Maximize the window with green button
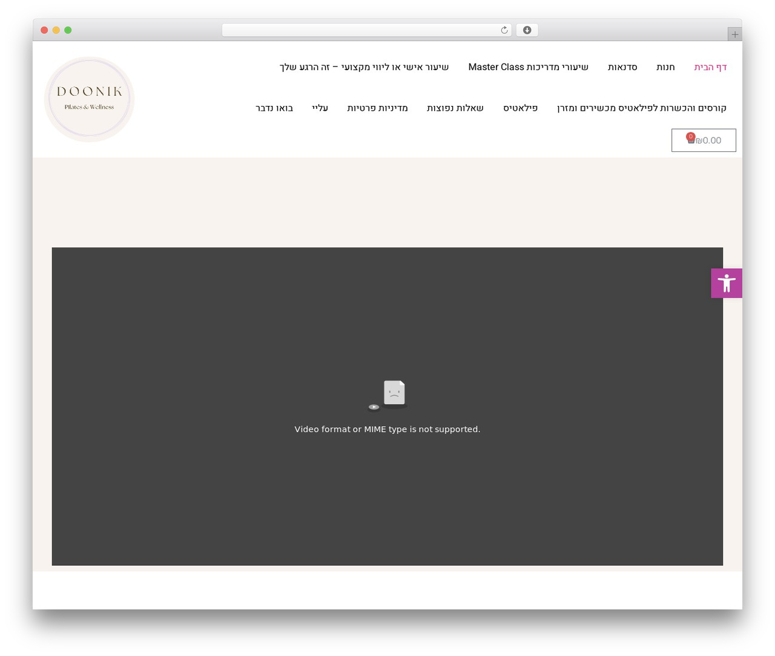The width and height of the screenshot is (775, 656). [68, 30]
